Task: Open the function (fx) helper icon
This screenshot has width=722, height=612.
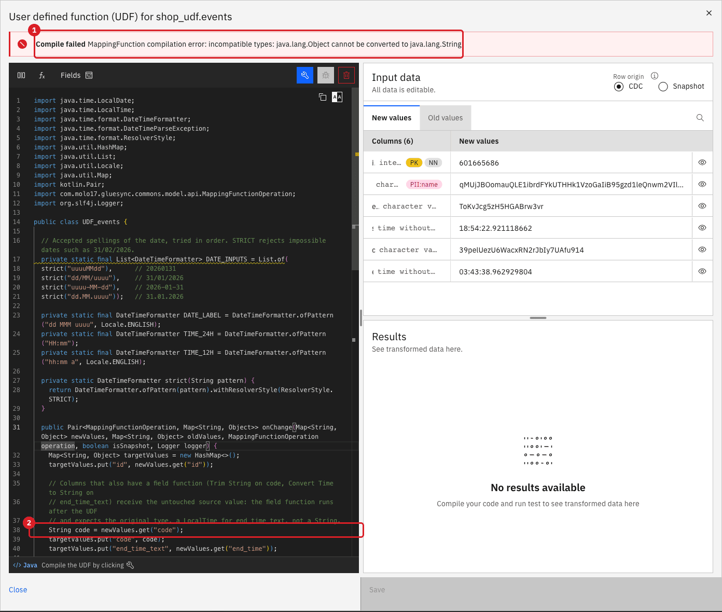Action: [x=42, y=75]
